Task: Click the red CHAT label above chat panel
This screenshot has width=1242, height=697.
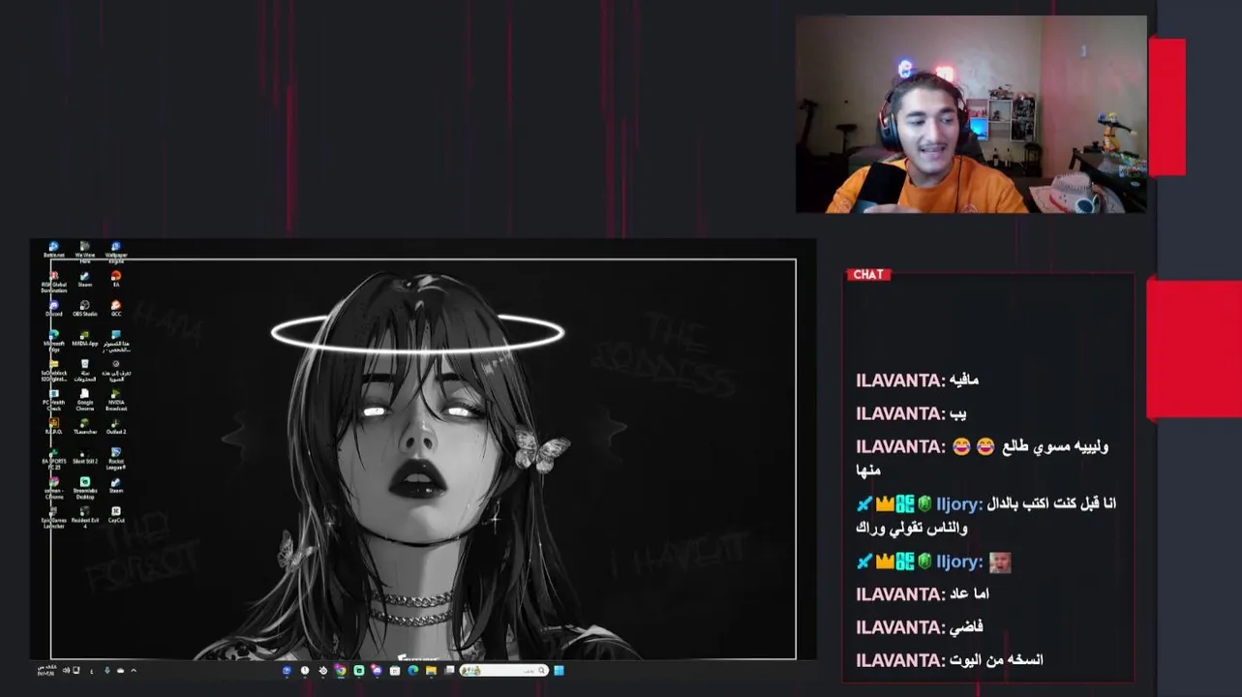Action: click(x=867, y=274)
